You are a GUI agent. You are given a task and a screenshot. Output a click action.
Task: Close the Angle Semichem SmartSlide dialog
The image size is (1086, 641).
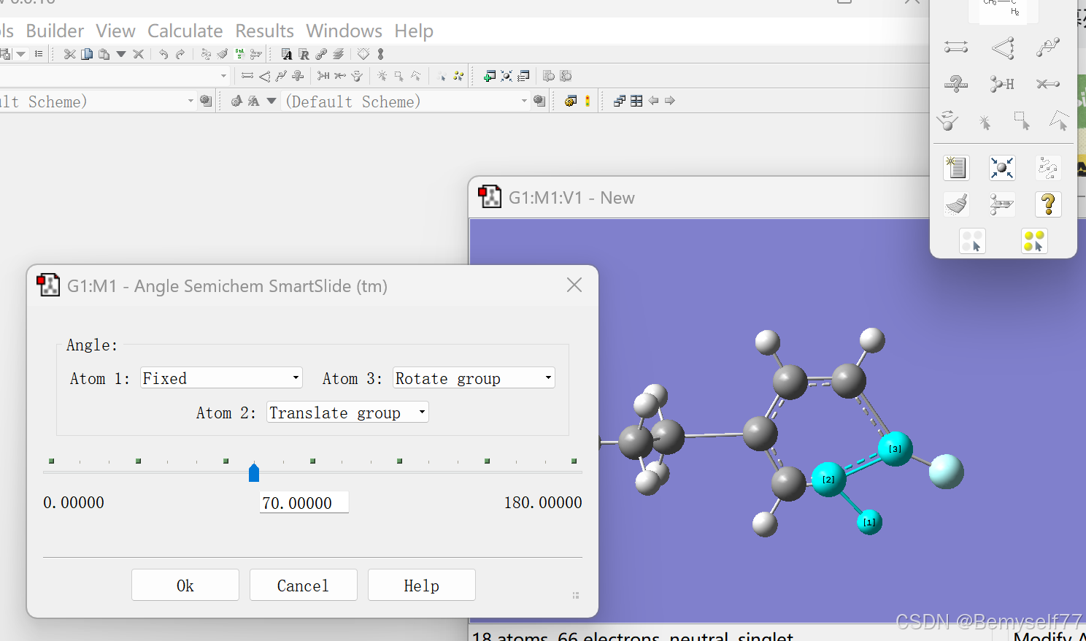click(x=574, y=285)
